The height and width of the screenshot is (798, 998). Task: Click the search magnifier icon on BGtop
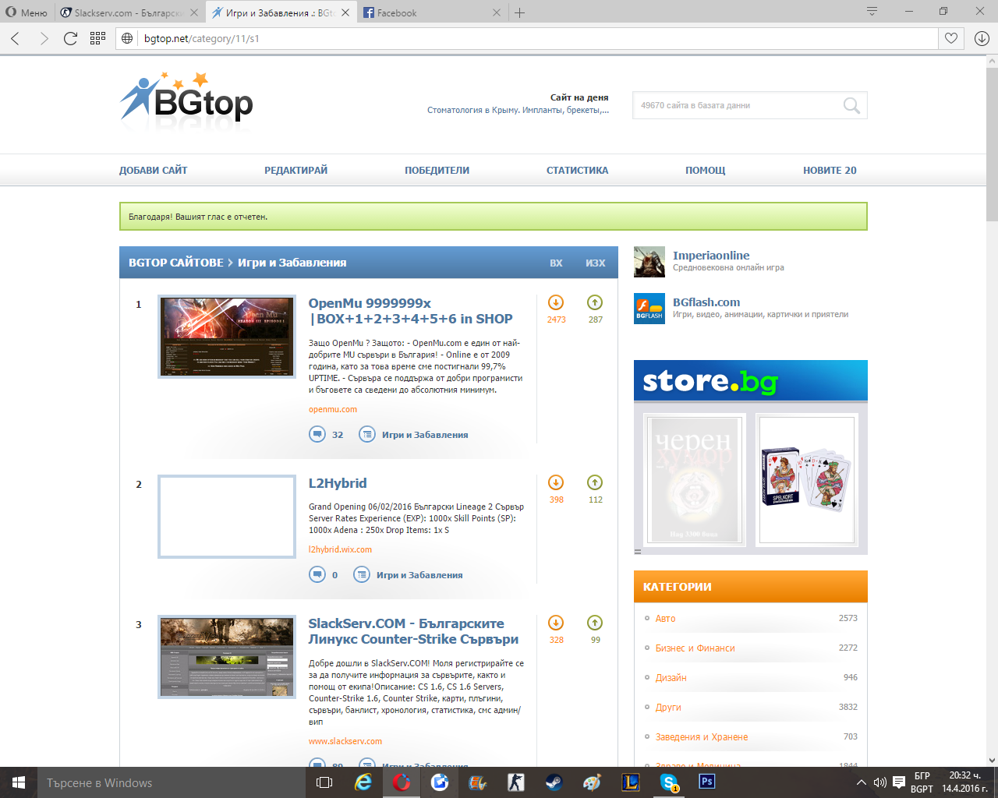(x=851, y=105)
